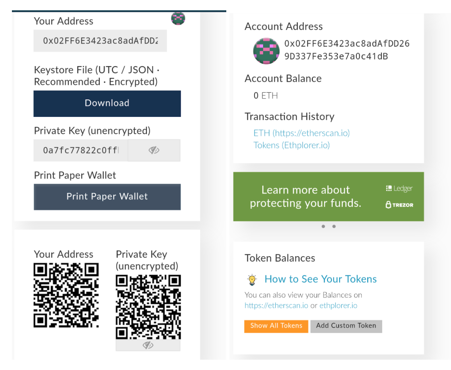Click Add Custom Token button
Image resolution: width=451 pixels, height=370 pixels.
click(x=346, y=326)
